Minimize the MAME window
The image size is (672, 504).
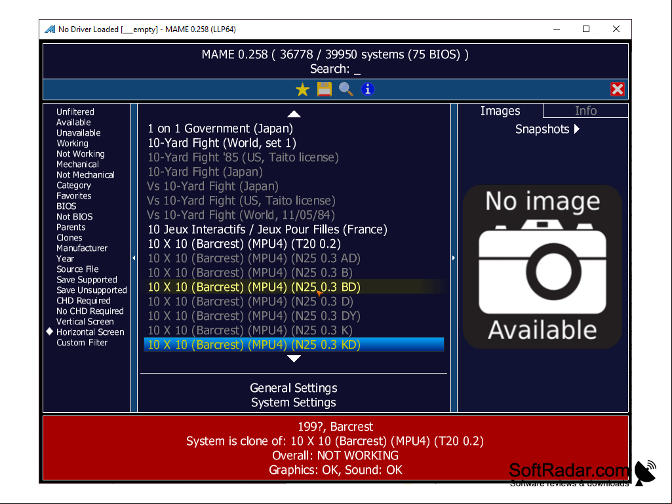click(557, 29)
